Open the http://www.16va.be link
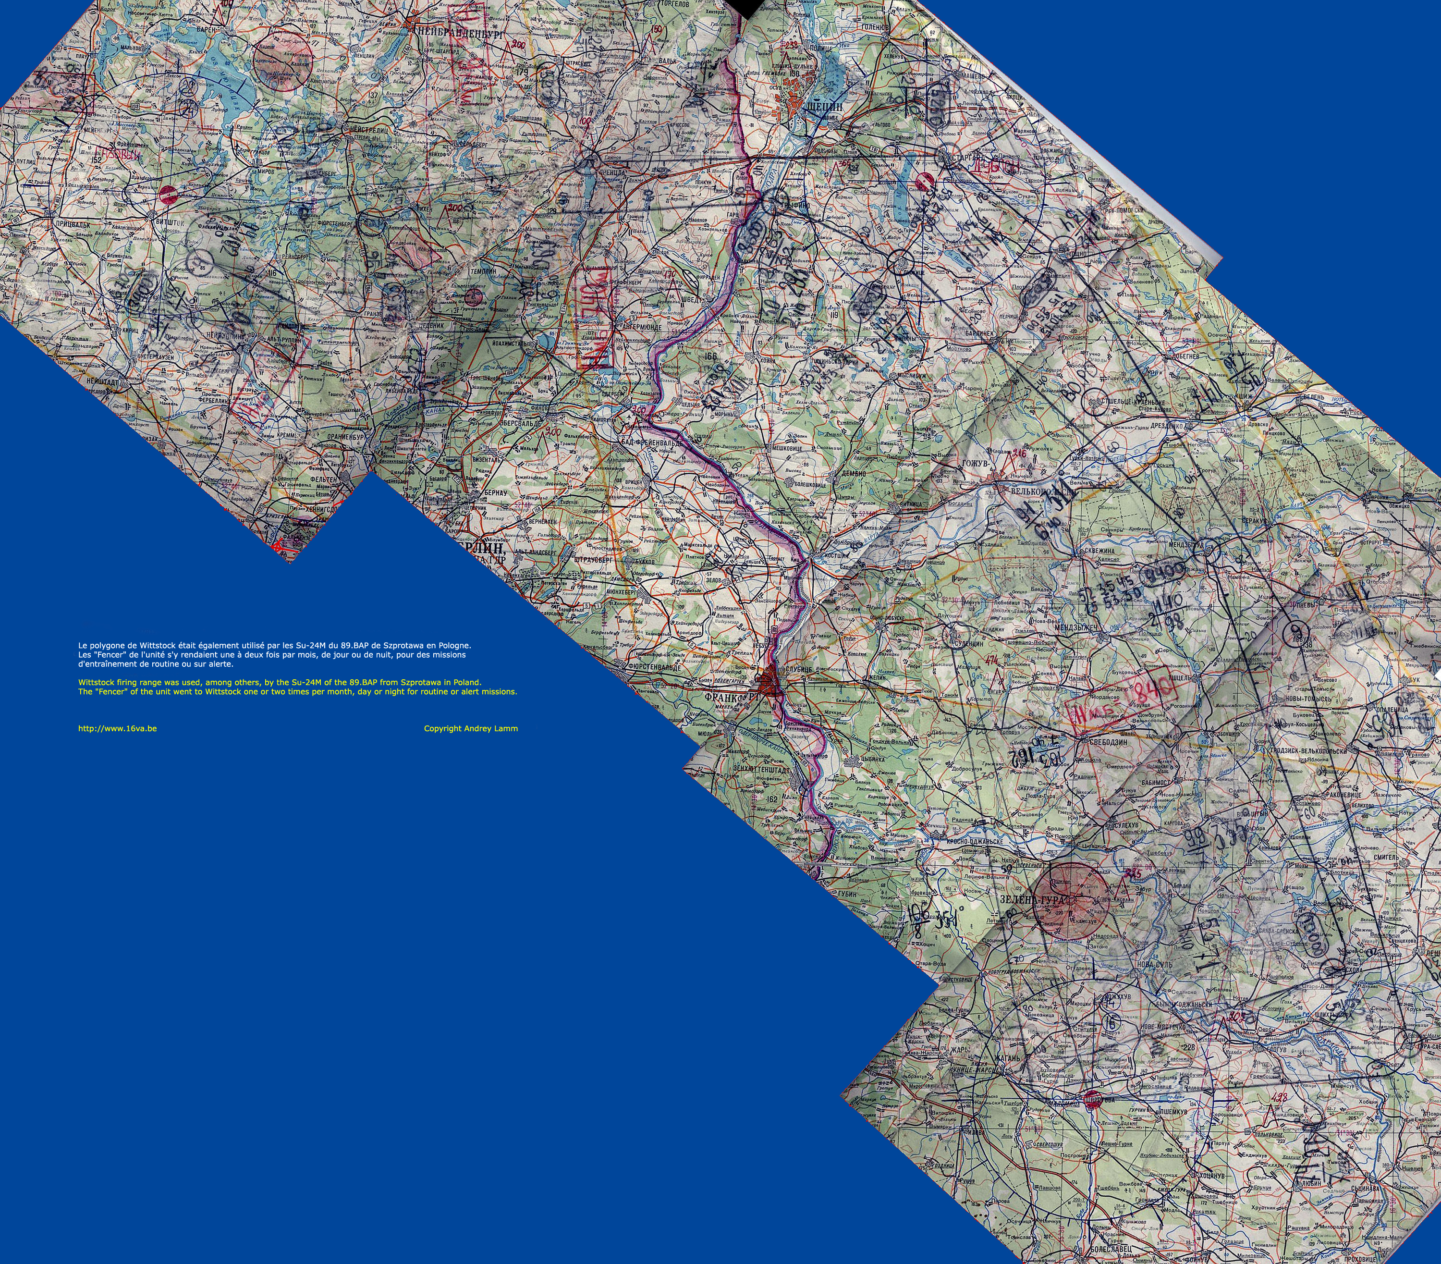Image resolution: width=1441 pixels, height=1264 pixels. [x=117, y=728]
